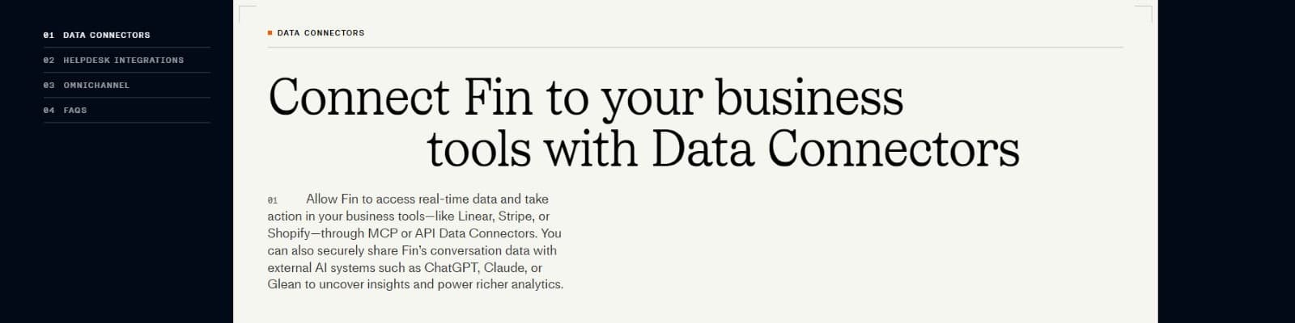The width and height of the screenshot is (1295, 323).
Task: Click the 01 number in the sidebar
Action: (x=49, y=36)
